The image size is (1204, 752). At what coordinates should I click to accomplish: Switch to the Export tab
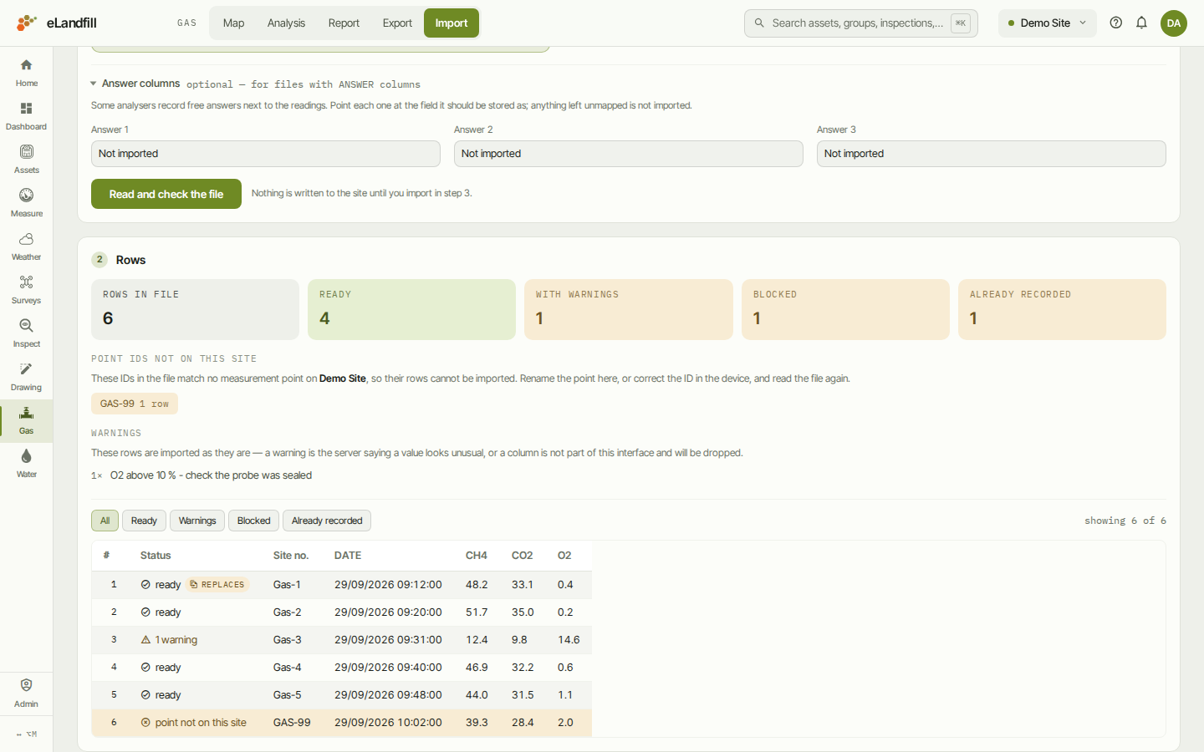[x=397, y=23]
